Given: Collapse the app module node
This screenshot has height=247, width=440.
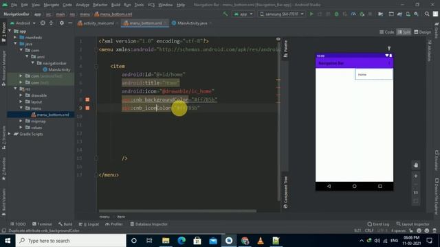Looking at the screenshot, I should point(10,31).
